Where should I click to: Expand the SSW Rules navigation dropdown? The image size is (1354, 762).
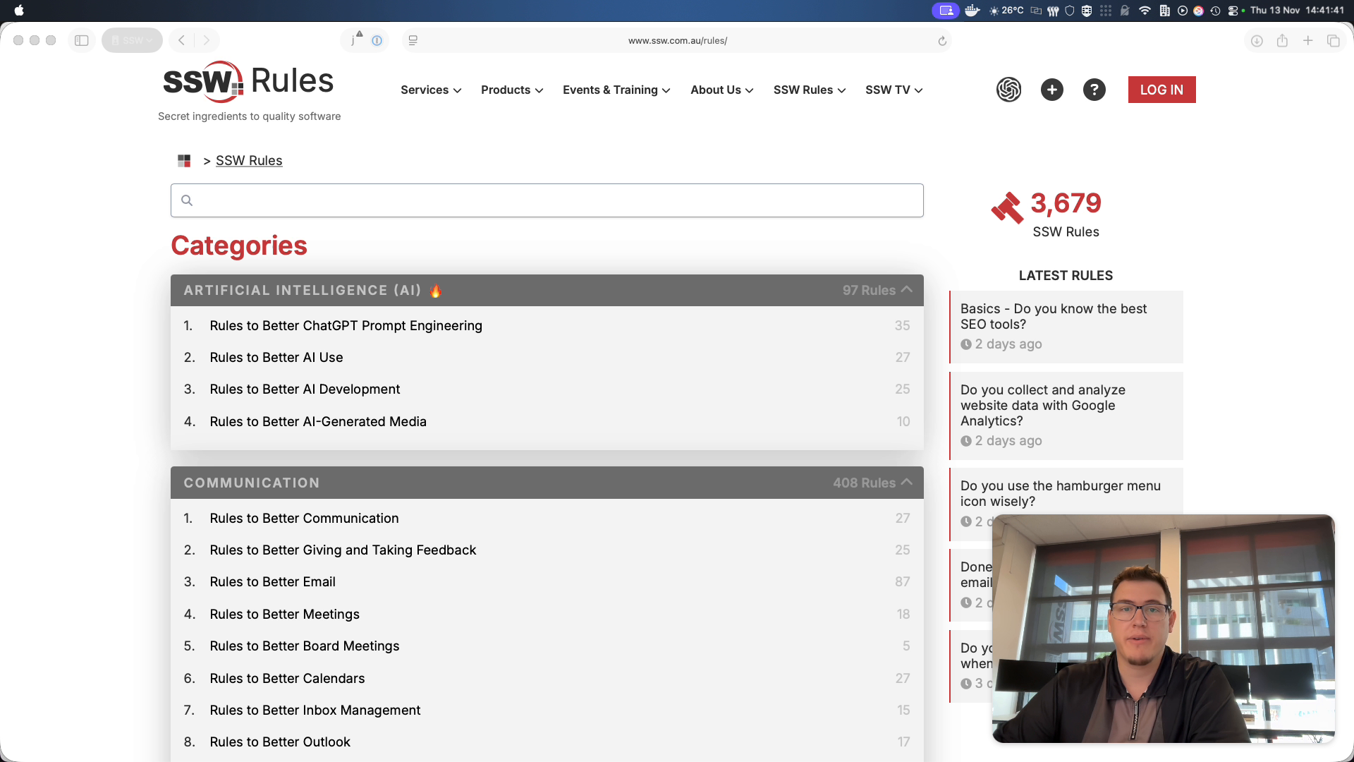point(810,90)
